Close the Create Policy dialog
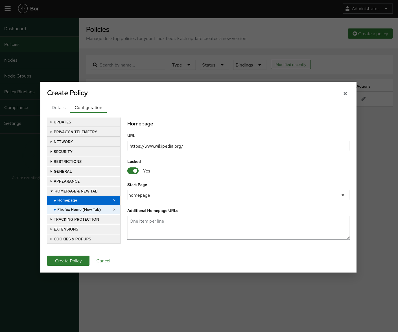398x332 pixels. (x=345, y=94)
